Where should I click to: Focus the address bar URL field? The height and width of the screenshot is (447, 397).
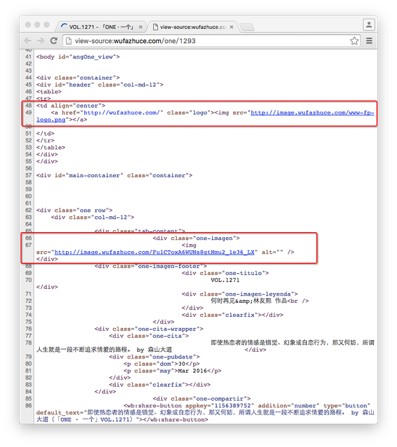[x=198, y=40]
